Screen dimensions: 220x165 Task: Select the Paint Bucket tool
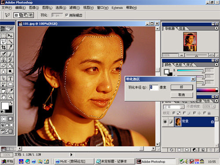click(x=11, y=66)
